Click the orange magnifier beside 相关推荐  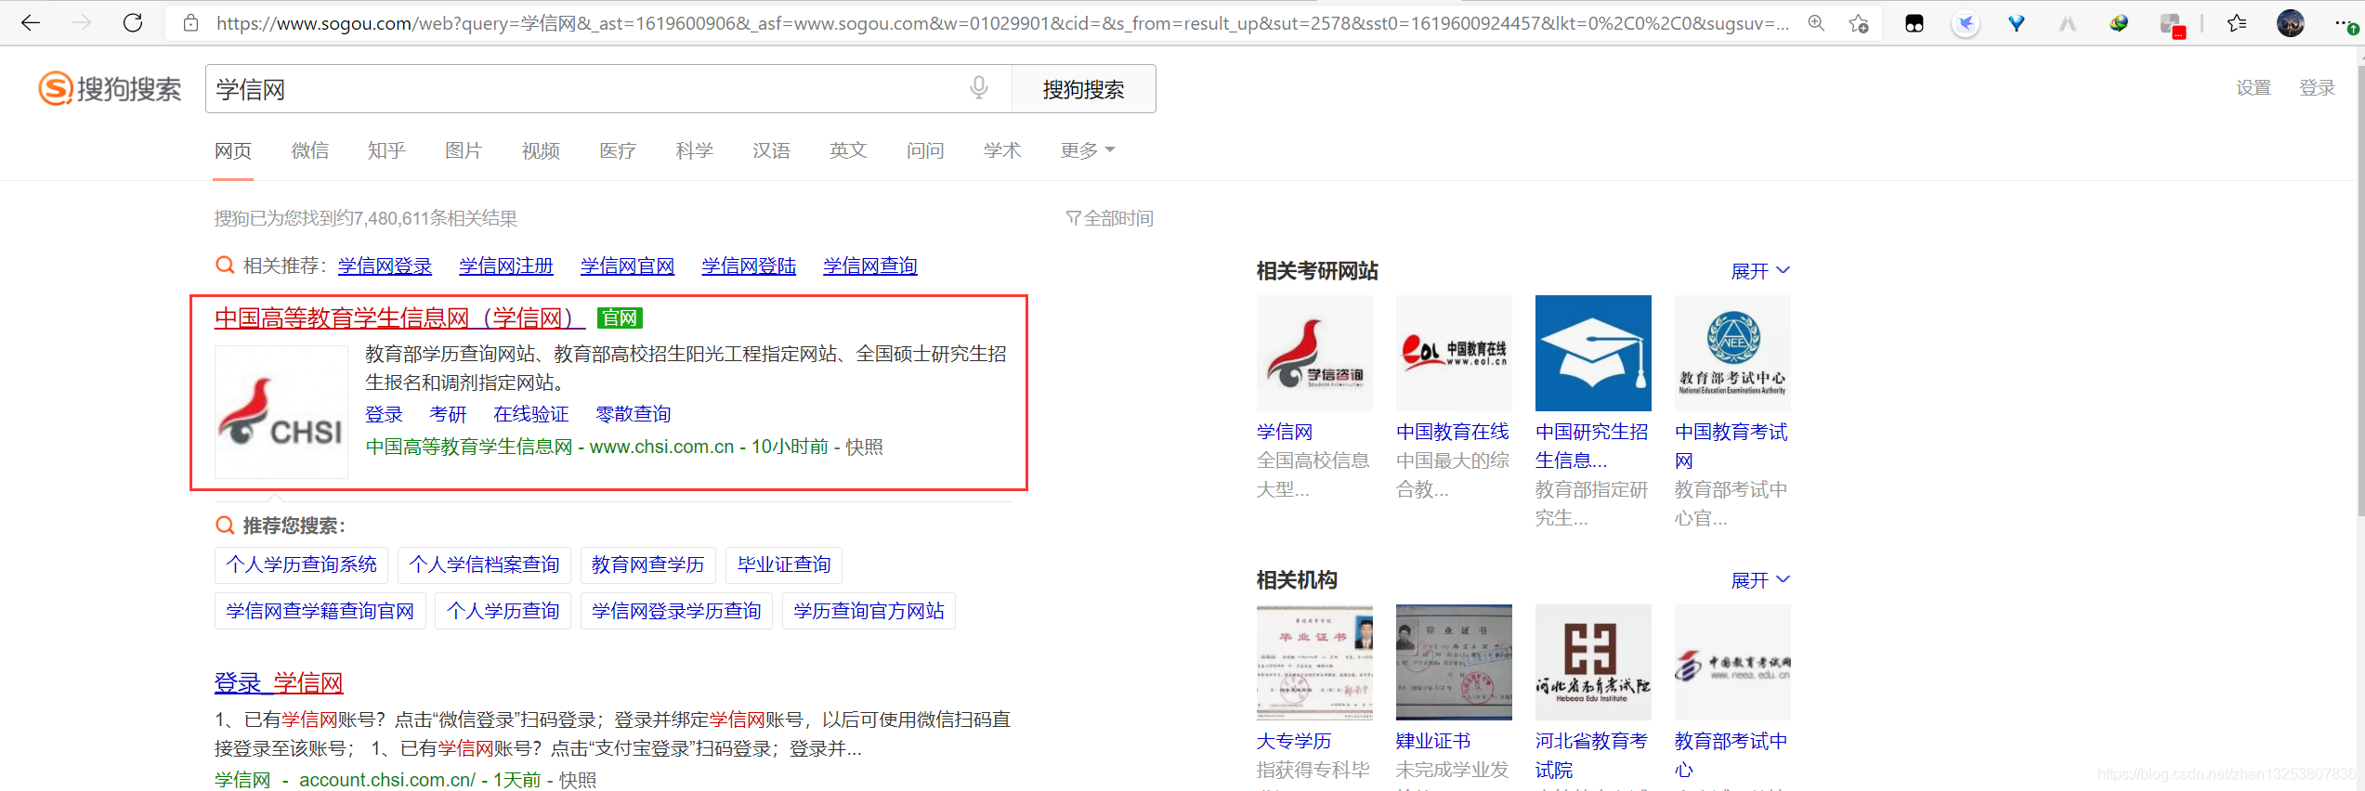click(224, 266)
